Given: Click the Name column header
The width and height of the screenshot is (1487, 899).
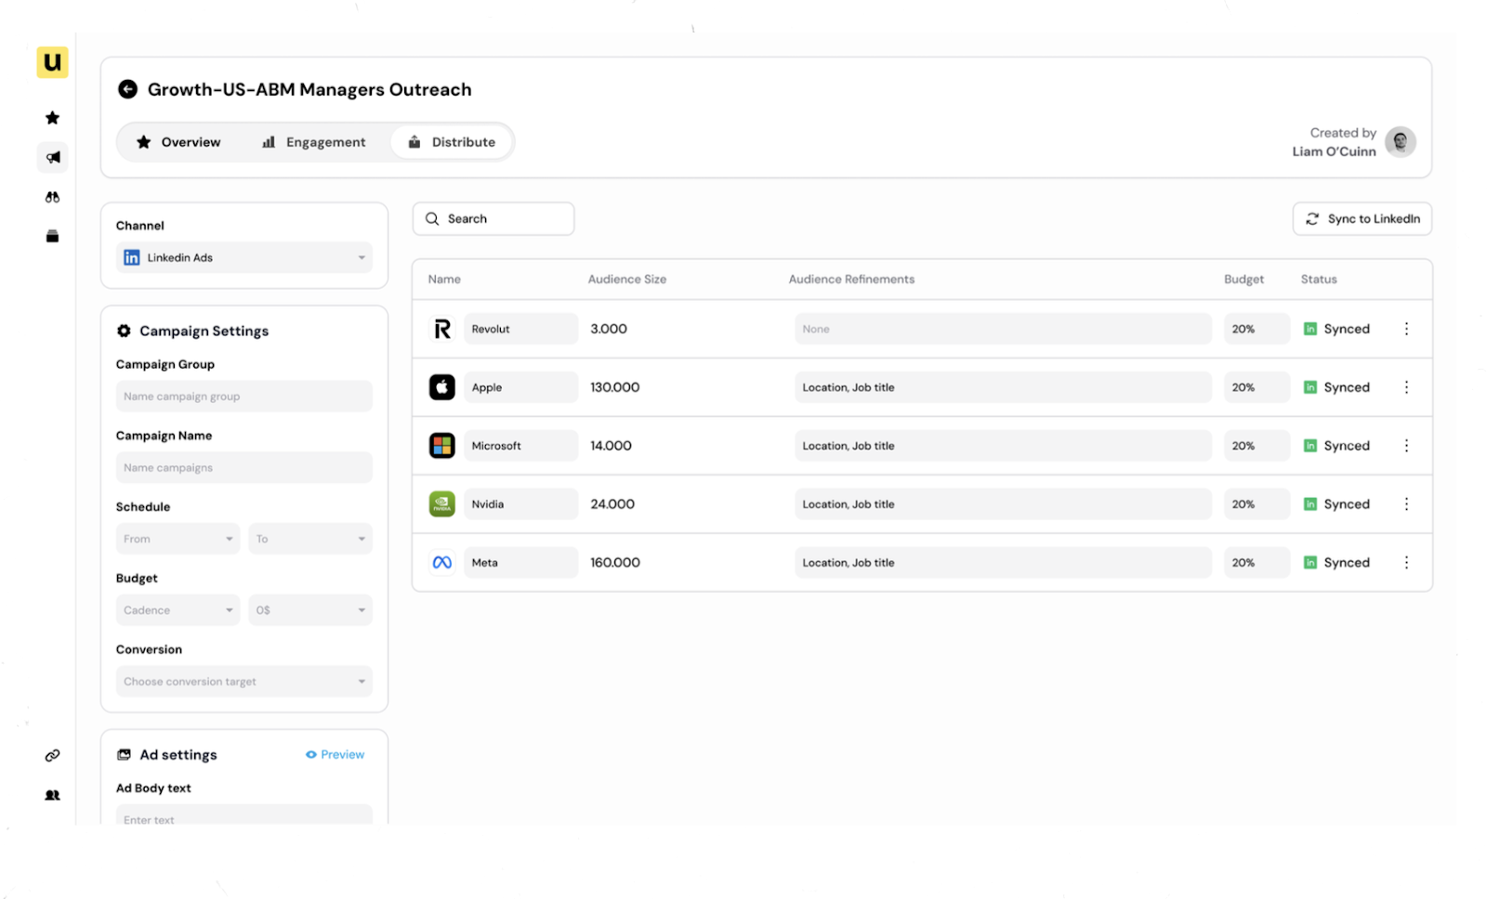Looking at the screenshot, I should tap(444, 280).
